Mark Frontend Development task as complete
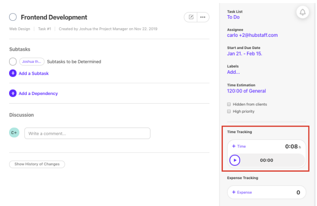Viewport: 317px width, 206px height. point(13,17)
